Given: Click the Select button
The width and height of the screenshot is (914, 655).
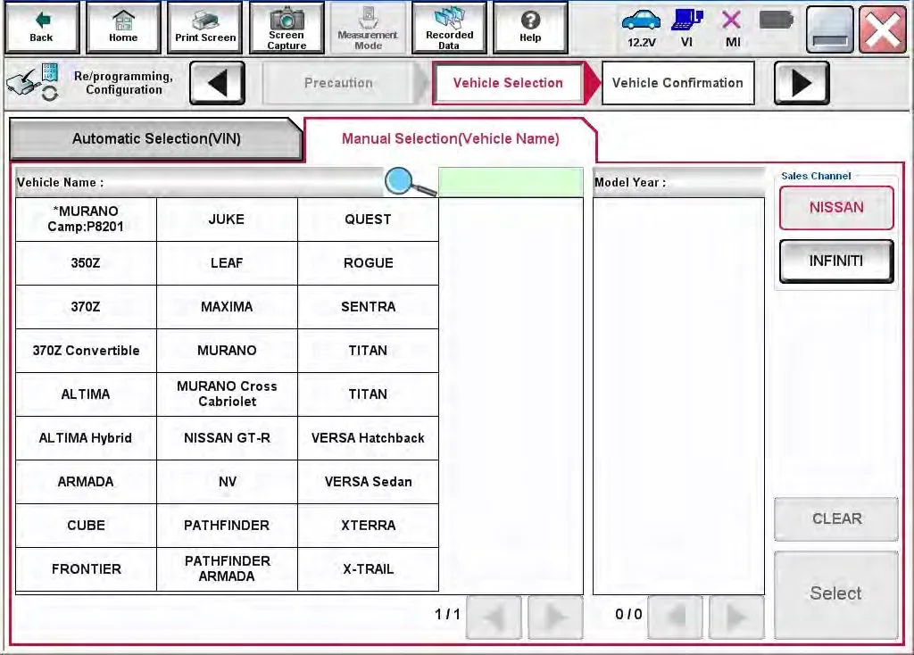Looking at the screenshot, I should tap(835, 593).
